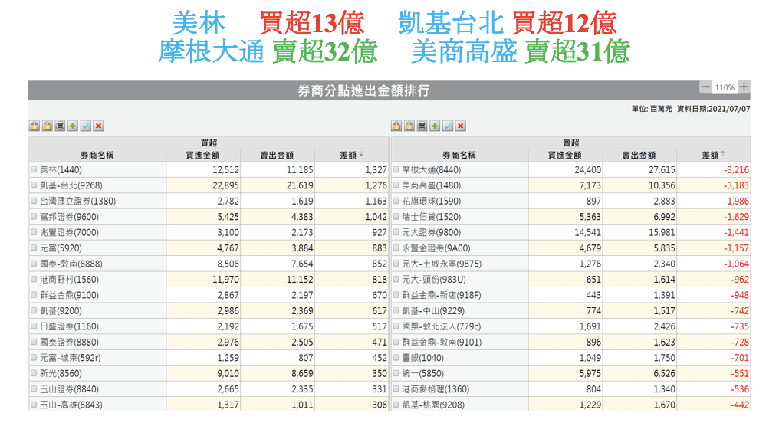Click the red X icon above 賣超 table
The height and width of the screenshot is (436, 779).
(x=461, y=126)
